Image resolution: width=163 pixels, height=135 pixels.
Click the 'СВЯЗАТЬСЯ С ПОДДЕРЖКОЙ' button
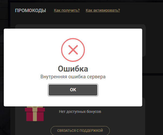click(80, 130)
